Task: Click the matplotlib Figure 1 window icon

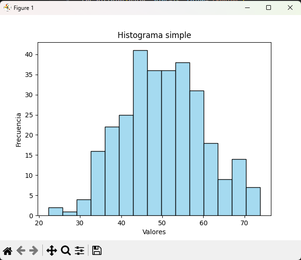Action: (x=7, y=8)
